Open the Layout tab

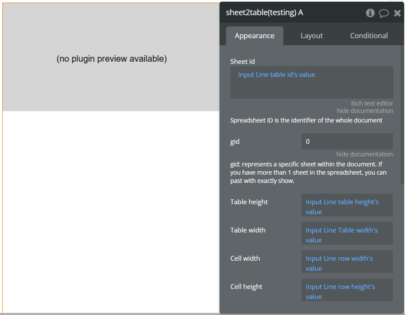(312, 36)
